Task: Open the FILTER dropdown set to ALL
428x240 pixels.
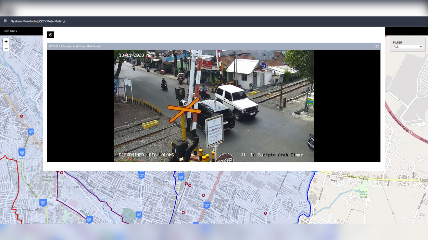Action: pyautogui.click(x=407, y=47)
